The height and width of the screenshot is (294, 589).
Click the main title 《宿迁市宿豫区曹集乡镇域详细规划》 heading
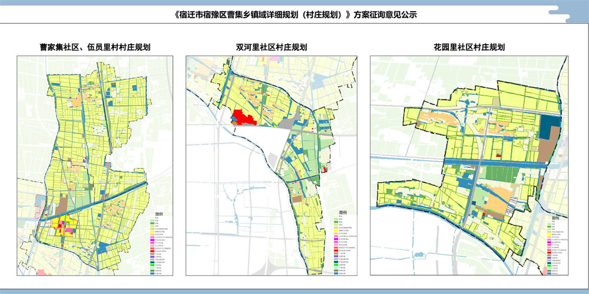(296, 15)
